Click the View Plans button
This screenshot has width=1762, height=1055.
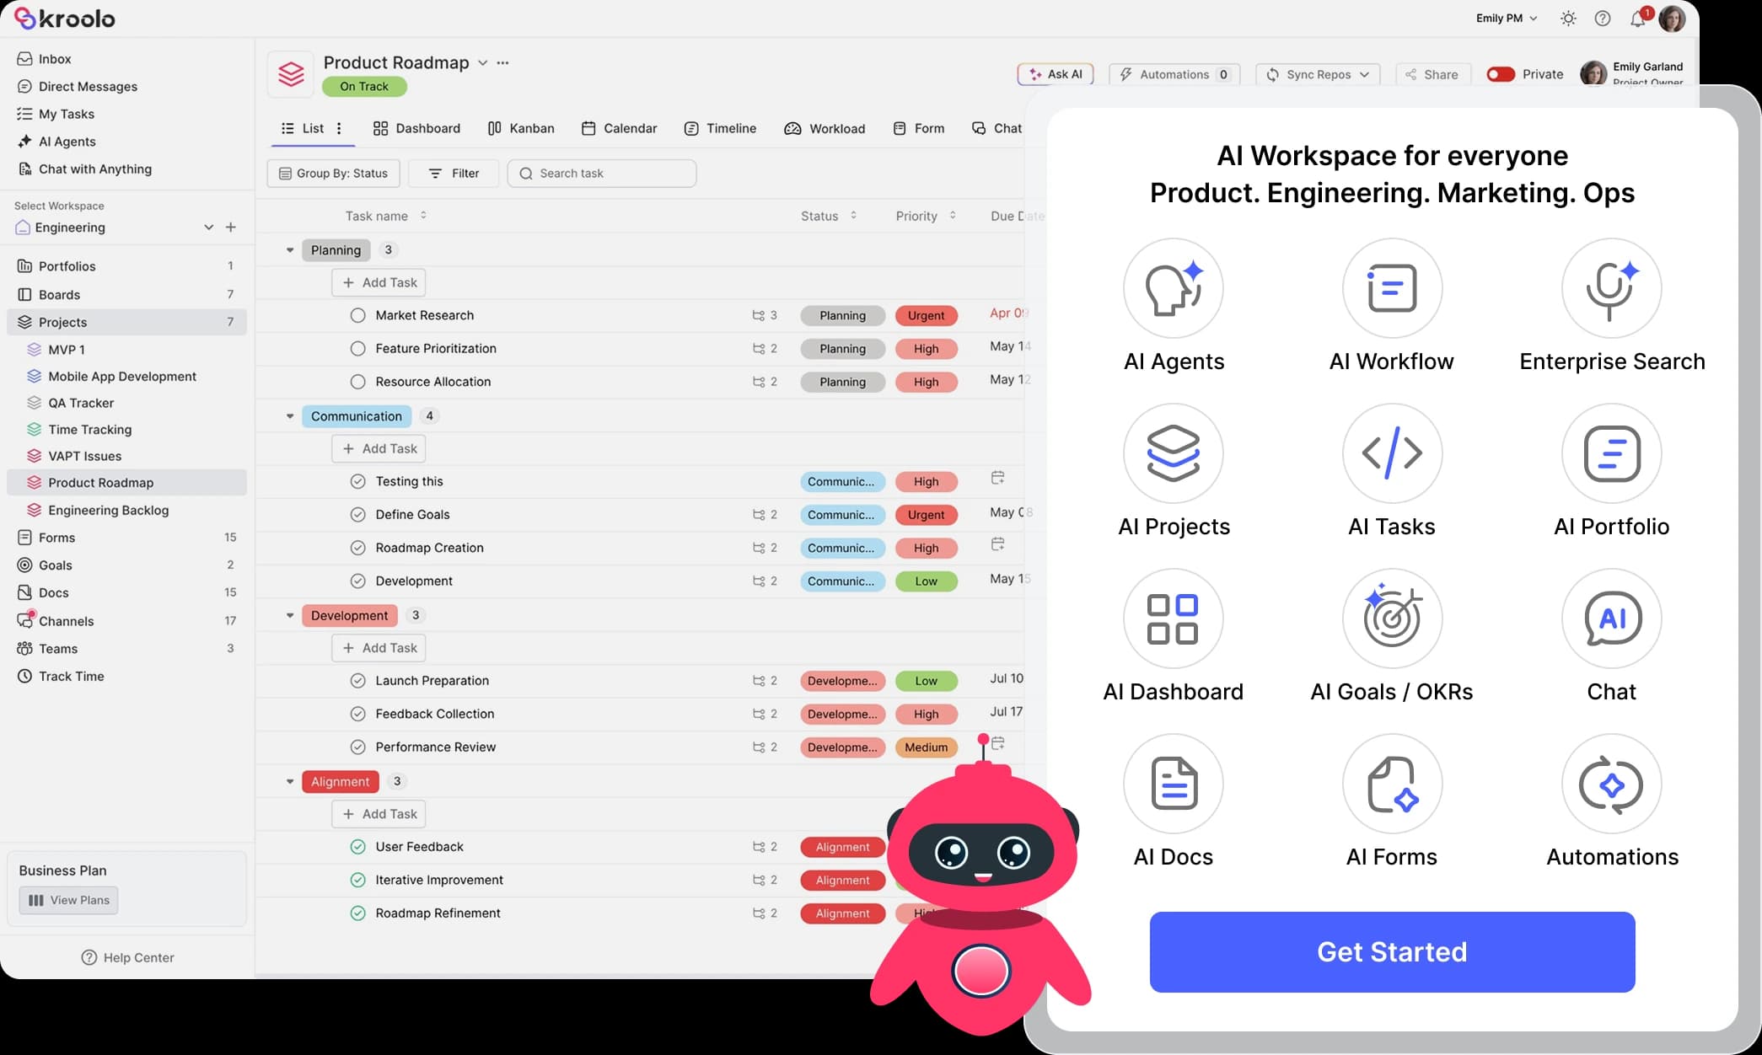[69, 900]
